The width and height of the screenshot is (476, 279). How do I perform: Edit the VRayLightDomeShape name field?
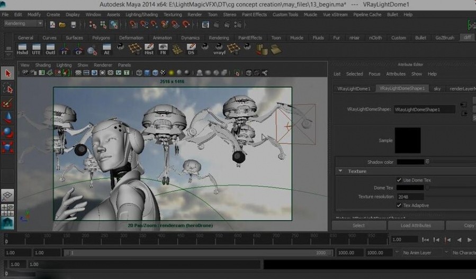pyautogui.click(x=425, y=109)
